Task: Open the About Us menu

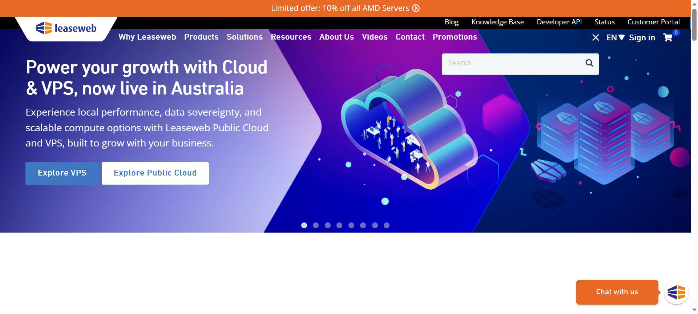Action: (x=336, y=37)
